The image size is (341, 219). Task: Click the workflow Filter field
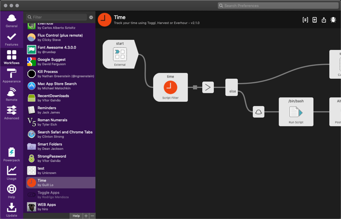(57, 17)
